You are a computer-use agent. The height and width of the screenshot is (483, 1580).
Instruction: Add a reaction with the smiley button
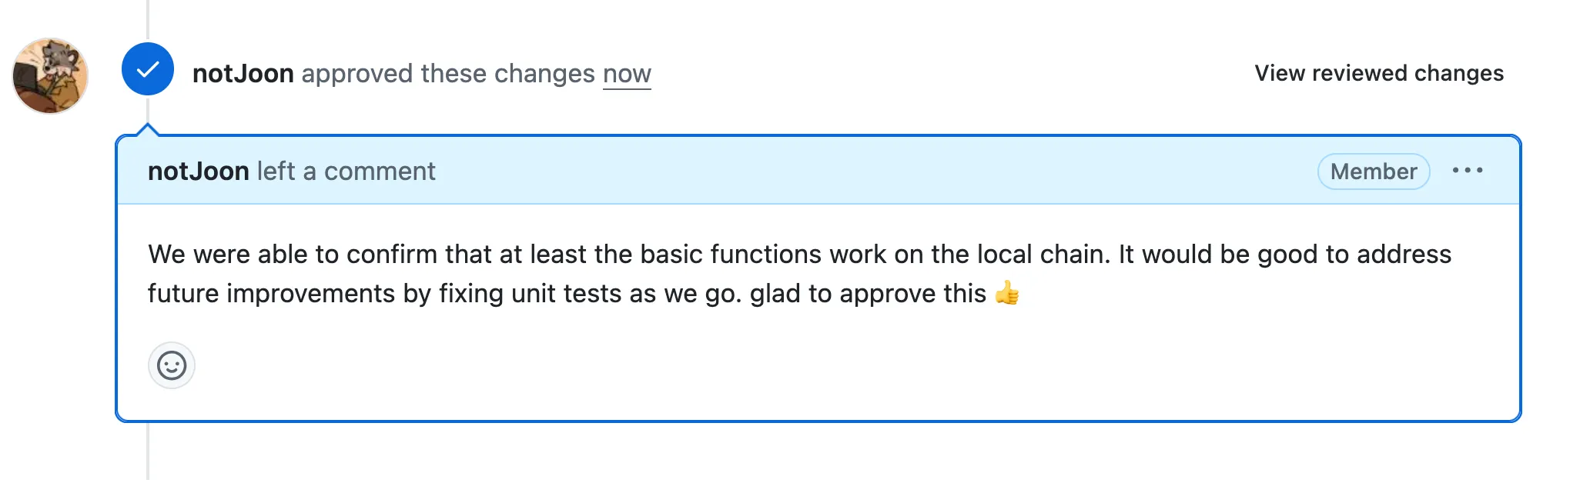click(172, 365)
